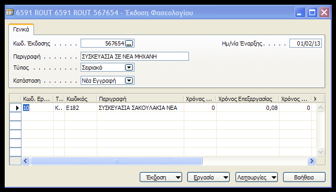
Task: Click the Περιγραφή text field
Action: 135,57
